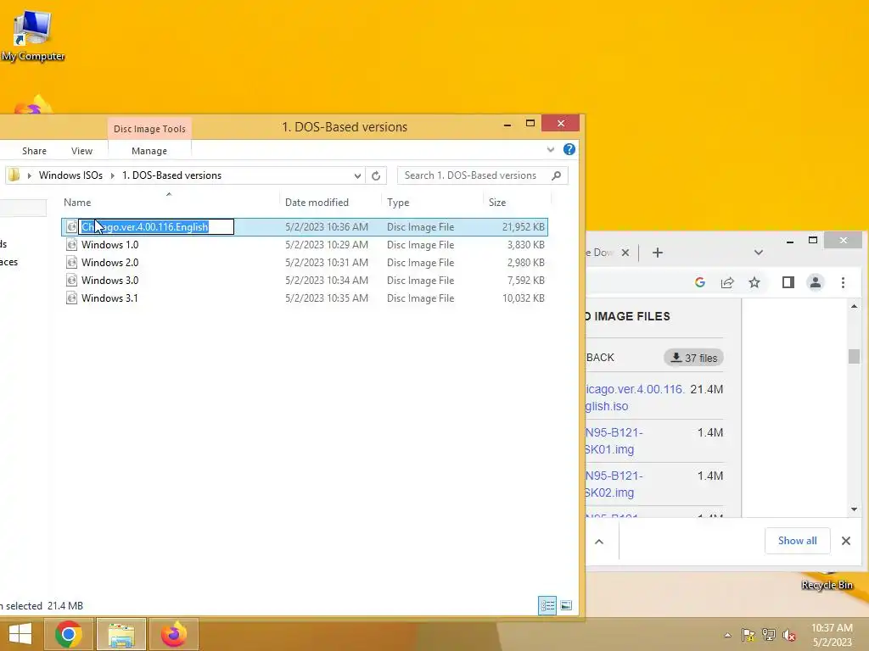The width and height of the screenshot is (869, 651).
Task: Click the Windows 1.0 disc image icon
Action: tap(71, 245)
